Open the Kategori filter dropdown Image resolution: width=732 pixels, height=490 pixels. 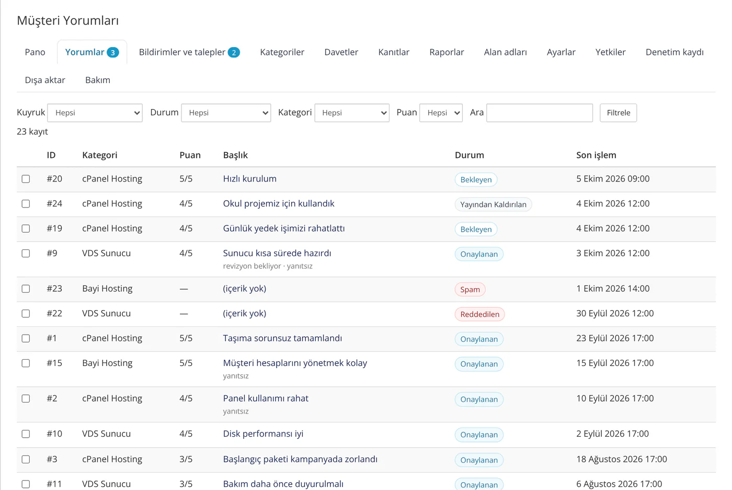[352, 113]
